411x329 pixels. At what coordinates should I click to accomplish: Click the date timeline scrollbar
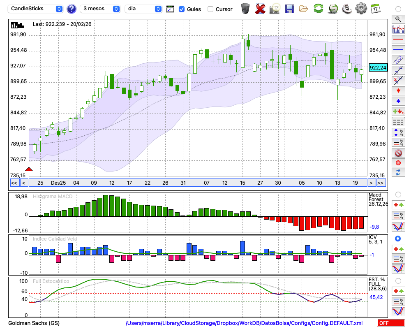coord(198,183)
